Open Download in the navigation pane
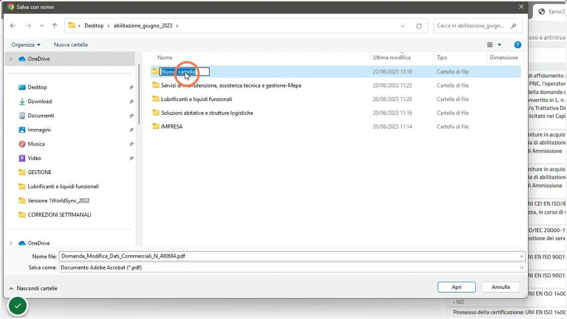The width and height of the screenshot is (567, 319). [40, 102]
